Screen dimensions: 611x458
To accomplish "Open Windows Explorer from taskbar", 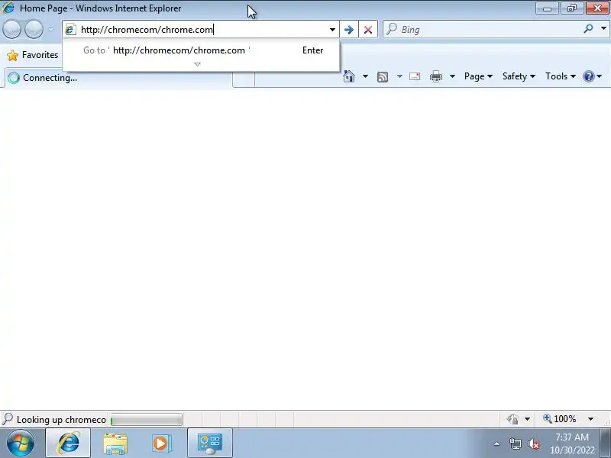I will pos(115,443).
